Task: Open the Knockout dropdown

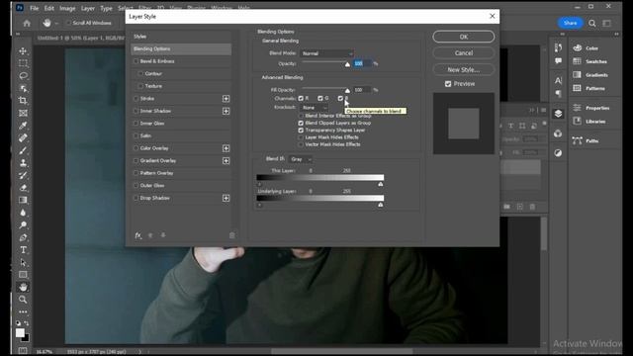Action: click(315, 108)
